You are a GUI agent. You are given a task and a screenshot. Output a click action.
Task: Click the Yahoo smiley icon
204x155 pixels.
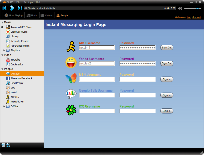[71, 62]
